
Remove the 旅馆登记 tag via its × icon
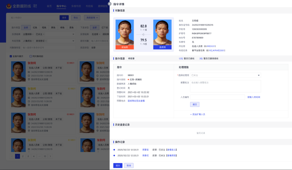(x=46, y=41)
